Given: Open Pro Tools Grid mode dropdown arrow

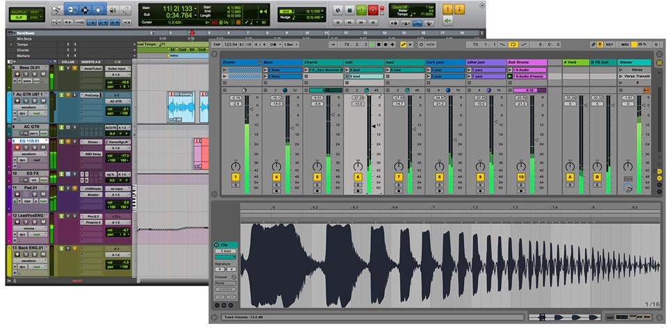Looking at the screenshot, I should (41, 17).
